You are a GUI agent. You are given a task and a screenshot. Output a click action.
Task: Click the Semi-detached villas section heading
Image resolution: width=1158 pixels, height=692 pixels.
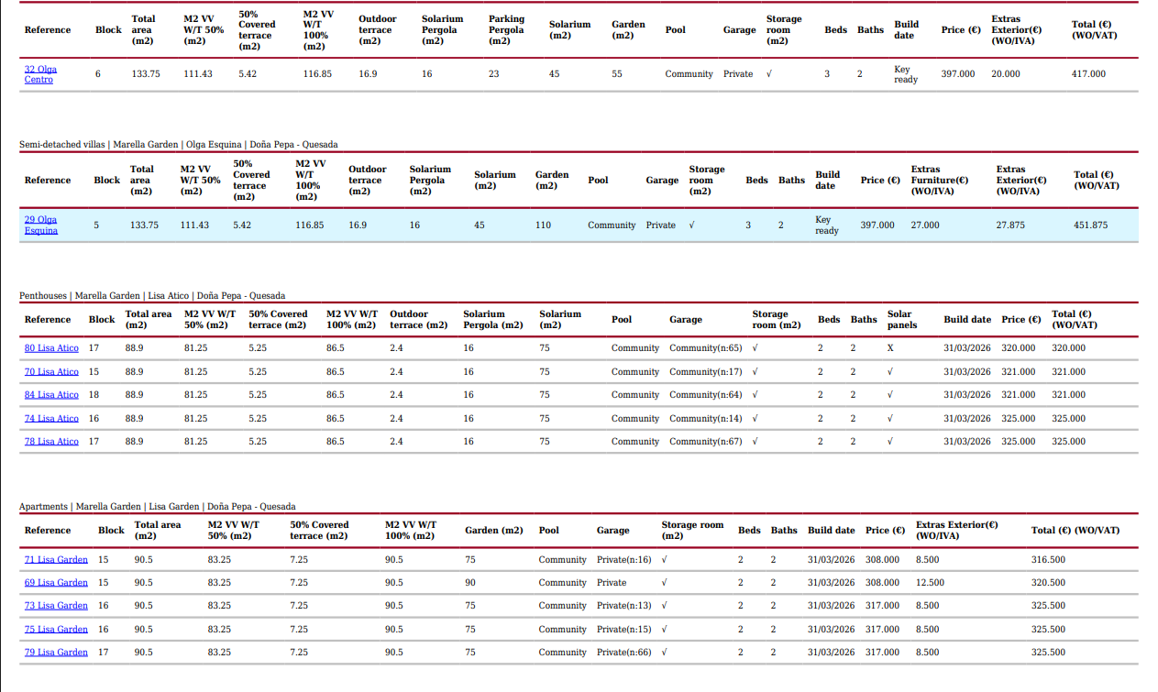point(62,145)
